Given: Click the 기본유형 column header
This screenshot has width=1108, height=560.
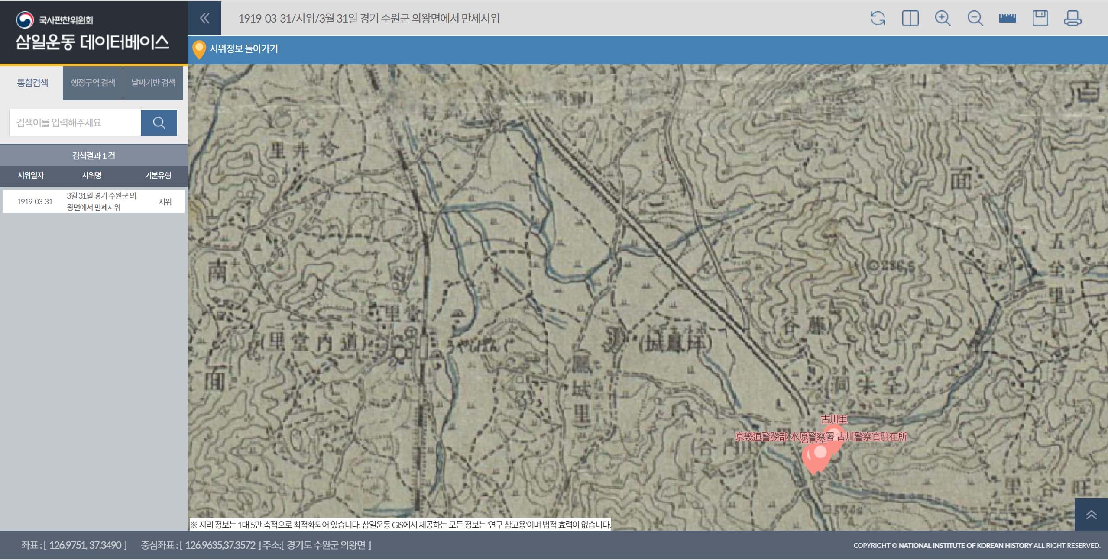Looking at the screenshot, I should coord(158,176).
